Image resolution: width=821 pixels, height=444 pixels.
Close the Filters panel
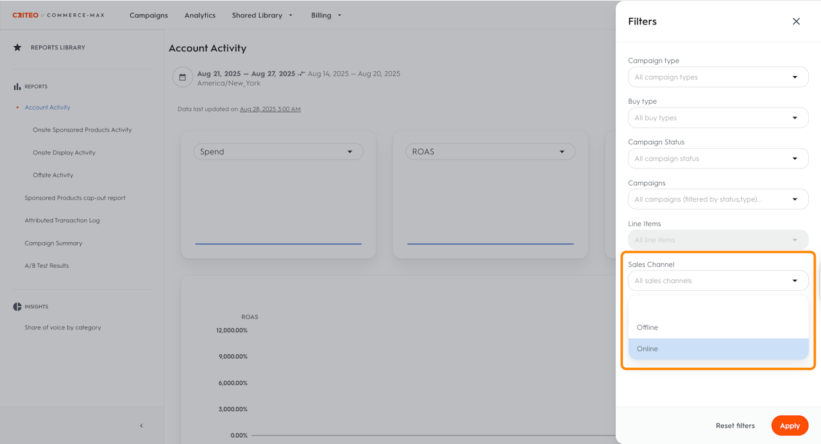click(x=796, y=22)
